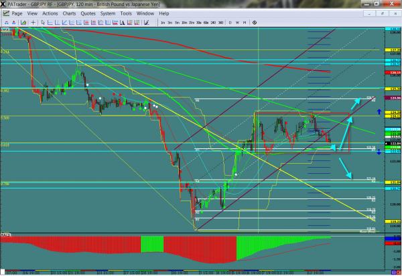This screenshot has height=276, width=402.
Task: Select the pencil drawing tool
Action: [x=146, y=23]
